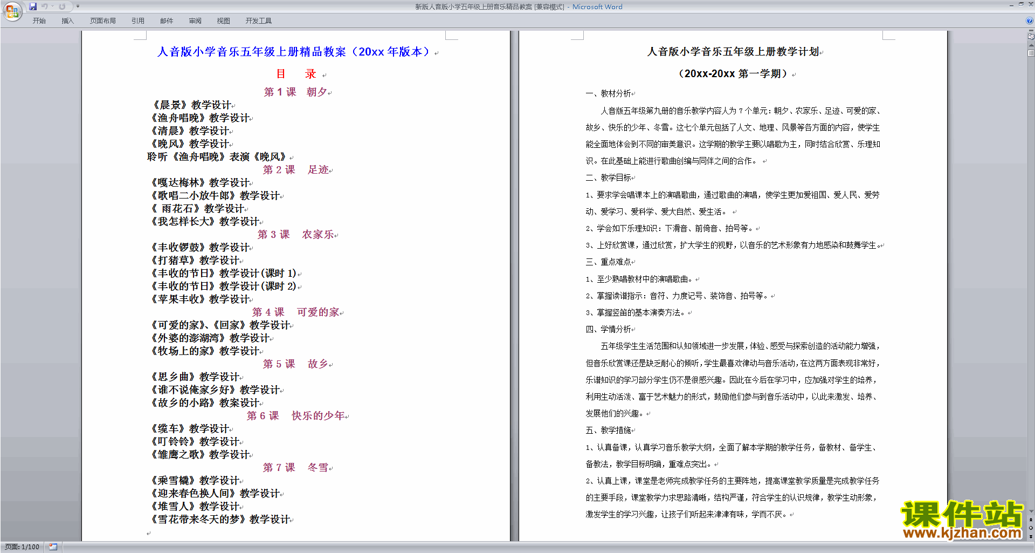The image size is (1035, 553).
Task: Click heading 第 7 课 冬雪
Action: pyautogui.click(x=296, y=468)
